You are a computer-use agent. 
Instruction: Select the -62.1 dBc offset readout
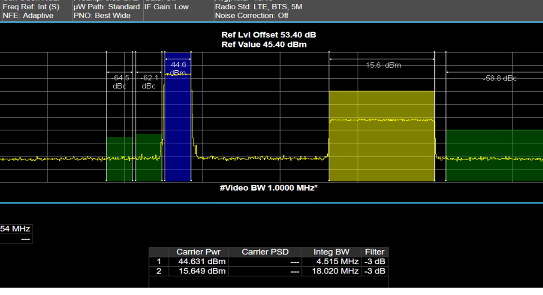pos(149,82)
